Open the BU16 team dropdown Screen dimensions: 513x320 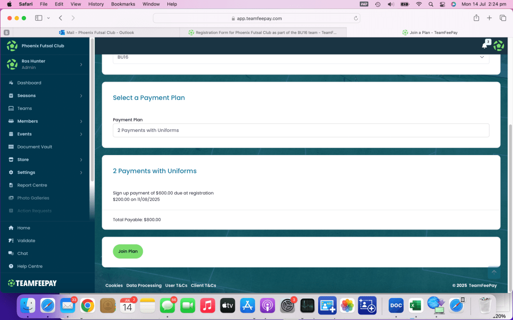[x=301, y=57]
